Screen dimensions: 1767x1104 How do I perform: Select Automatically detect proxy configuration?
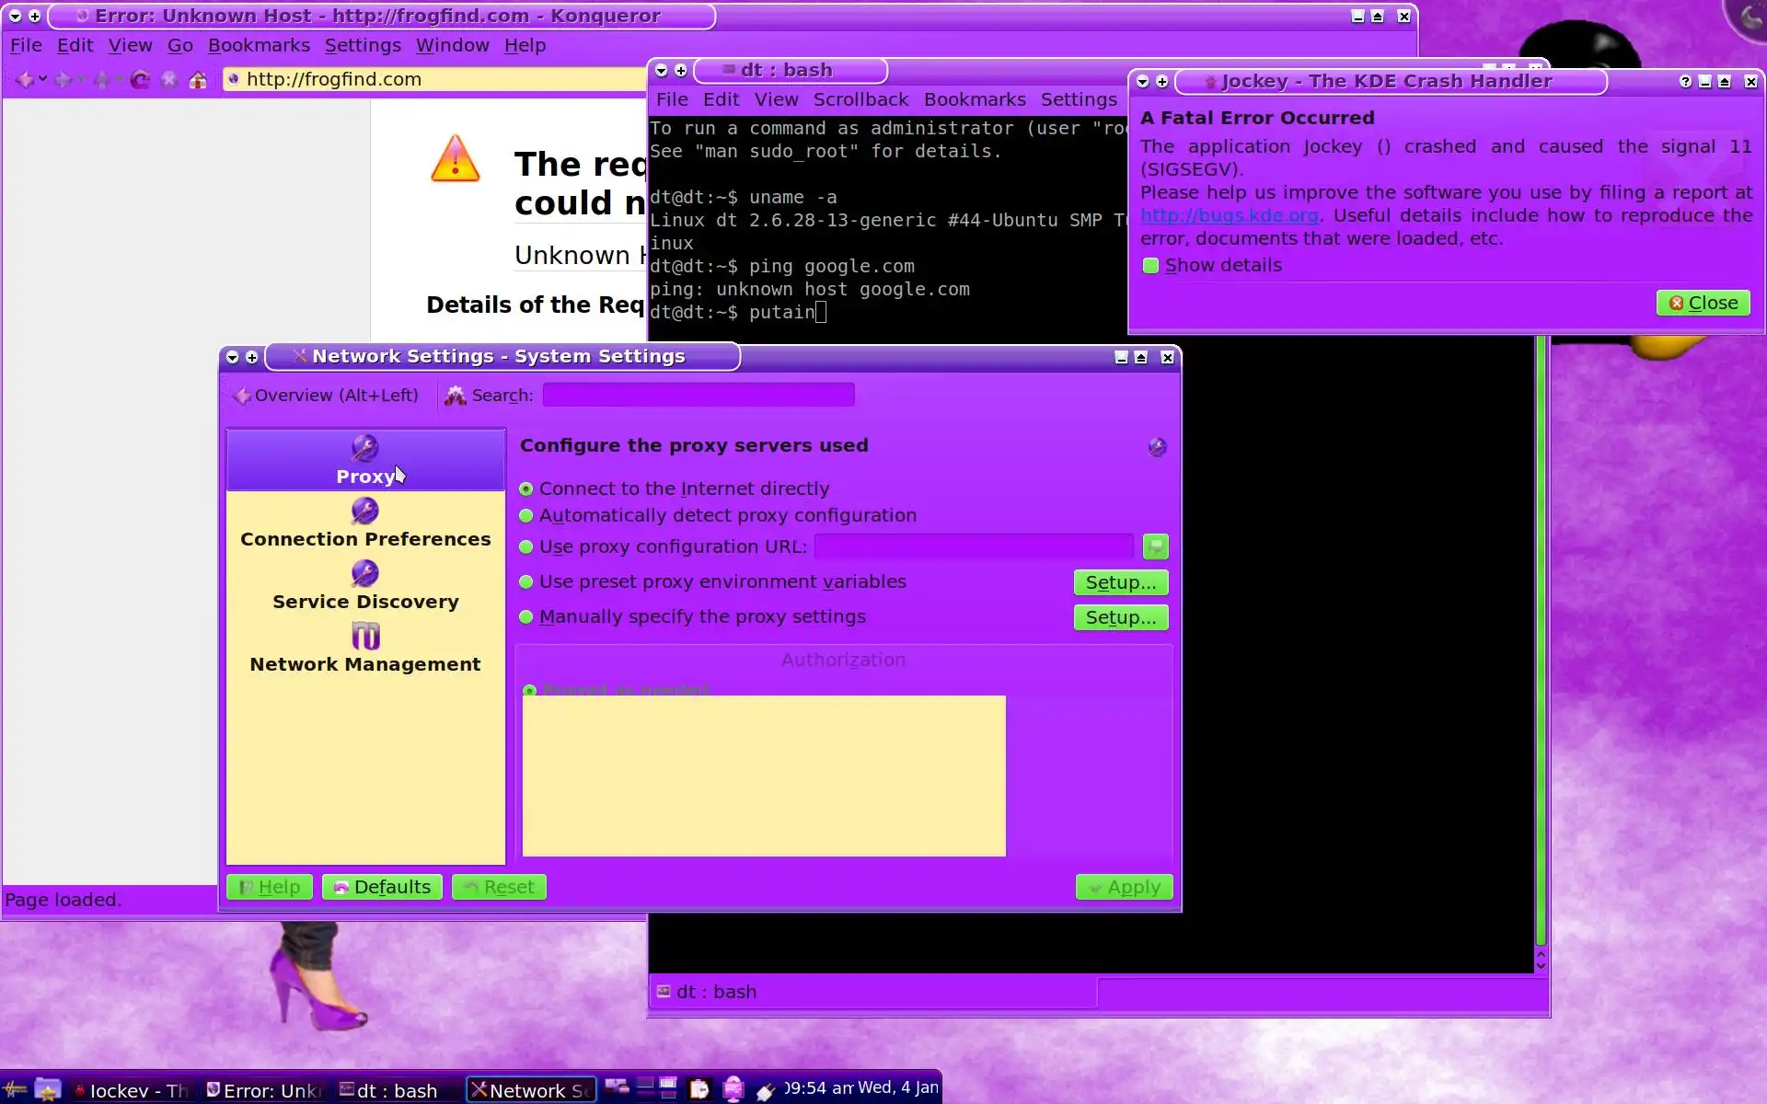[526, 515]
